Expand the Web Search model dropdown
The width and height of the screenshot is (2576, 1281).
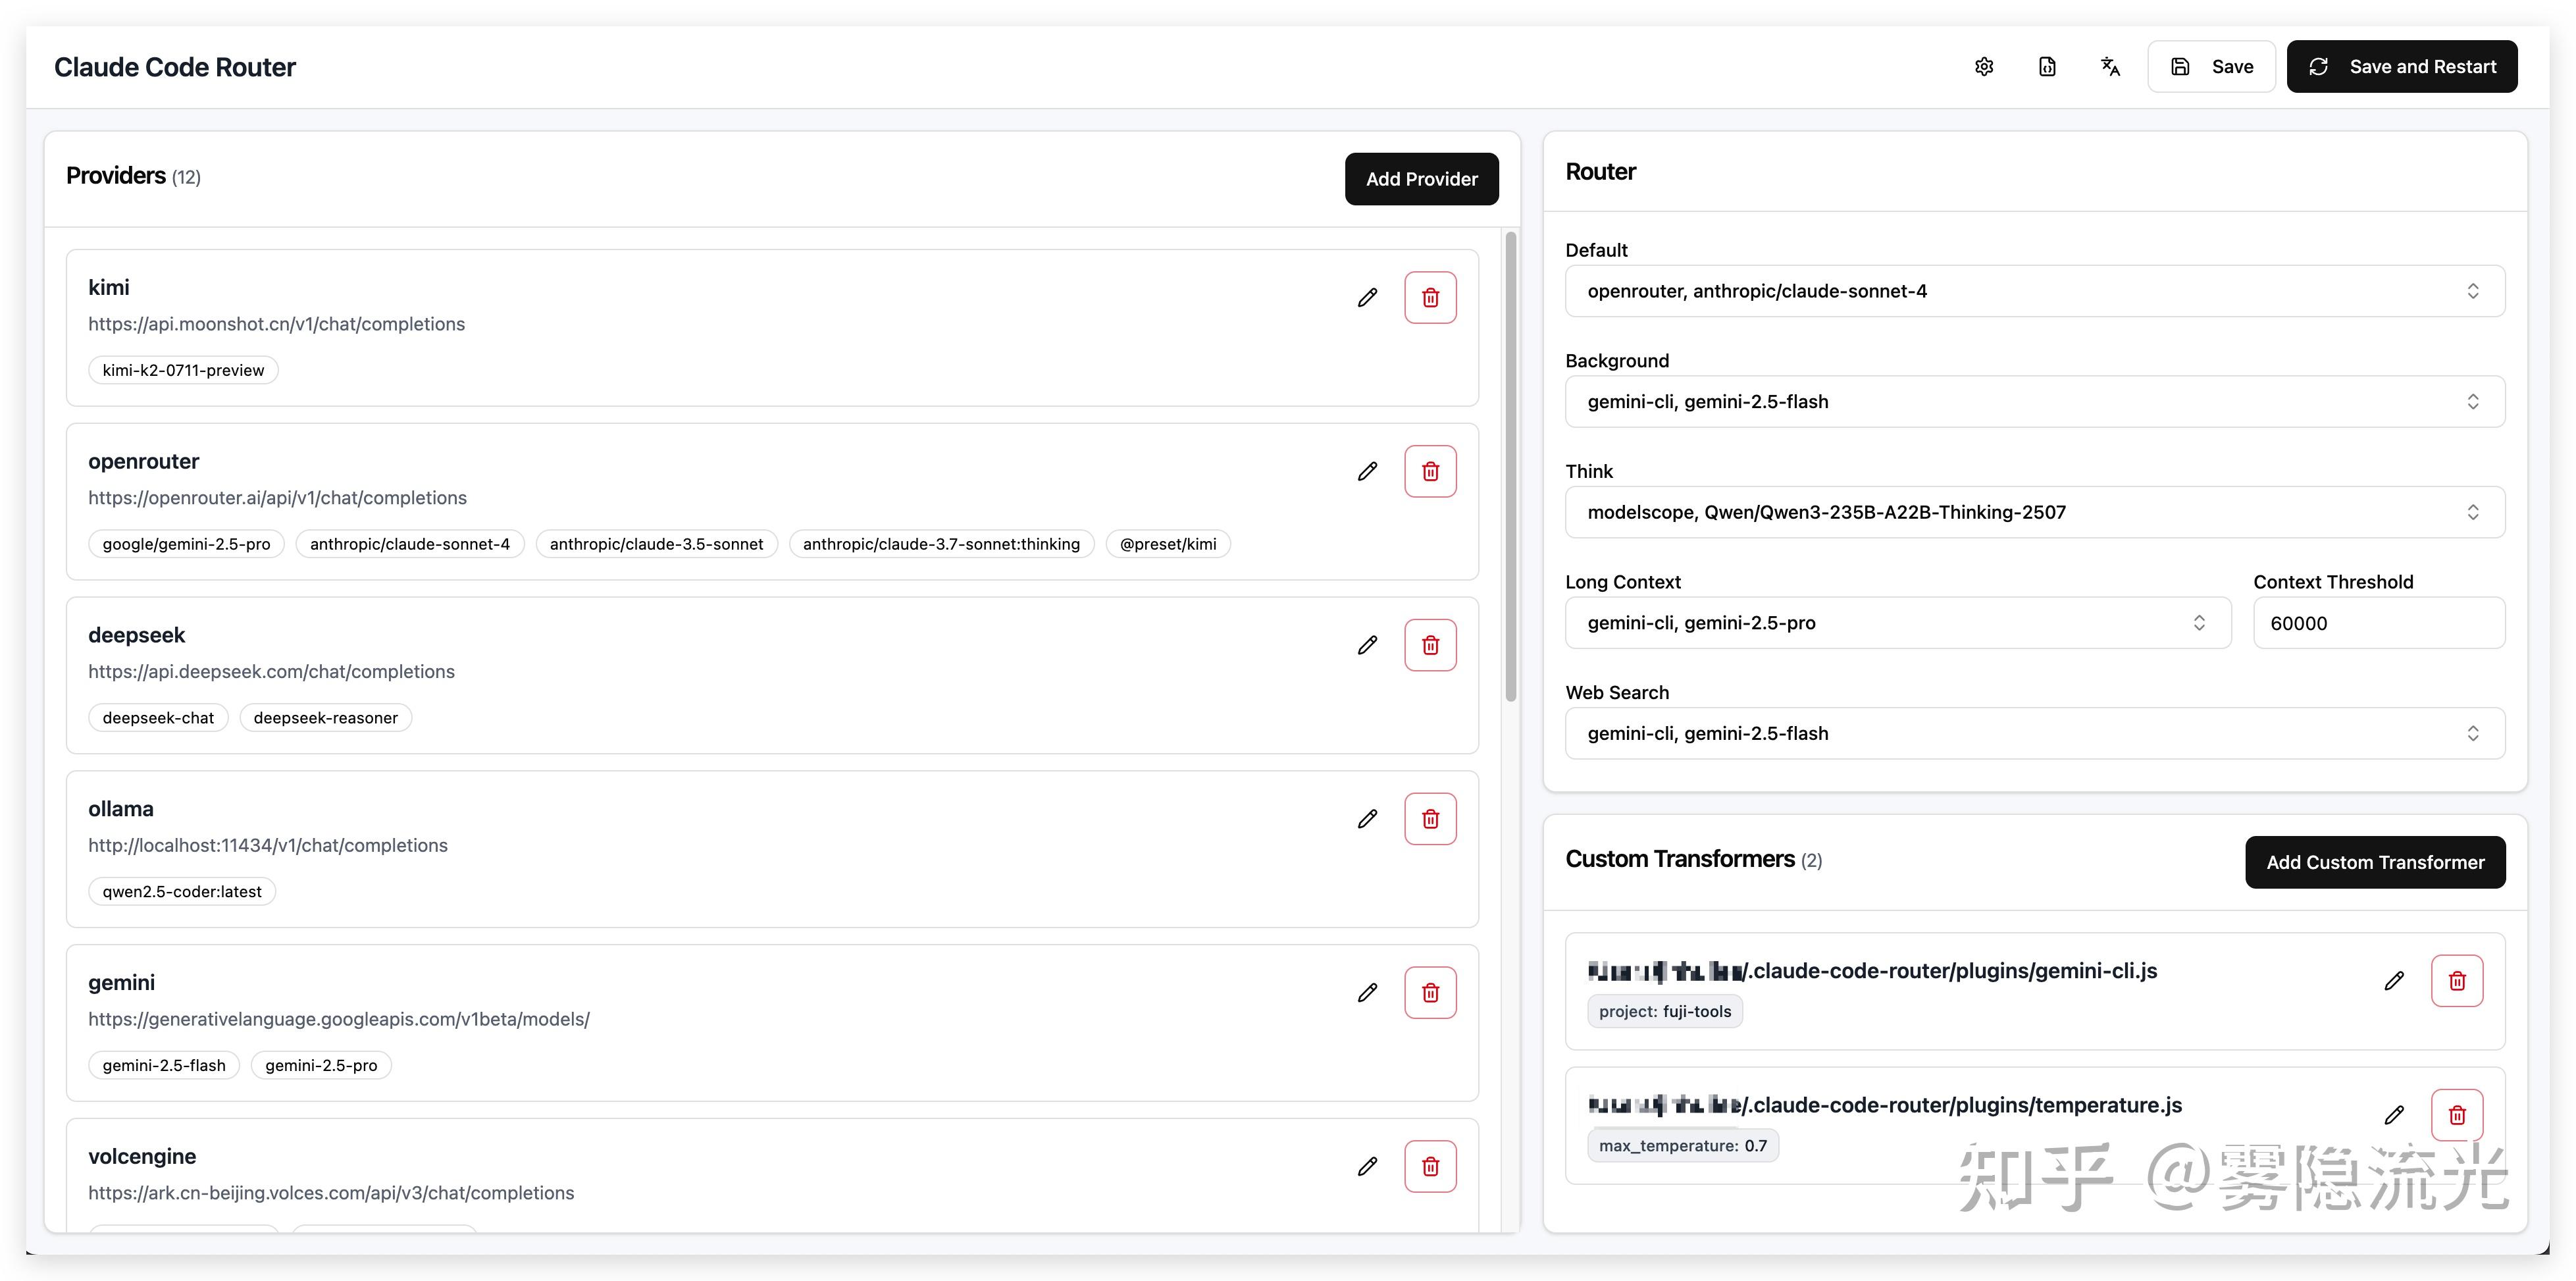click(x=2034, y=734)
